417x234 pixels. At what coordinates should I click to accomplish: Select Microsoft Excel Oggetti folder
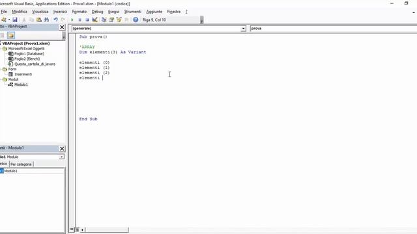[26, 49]
